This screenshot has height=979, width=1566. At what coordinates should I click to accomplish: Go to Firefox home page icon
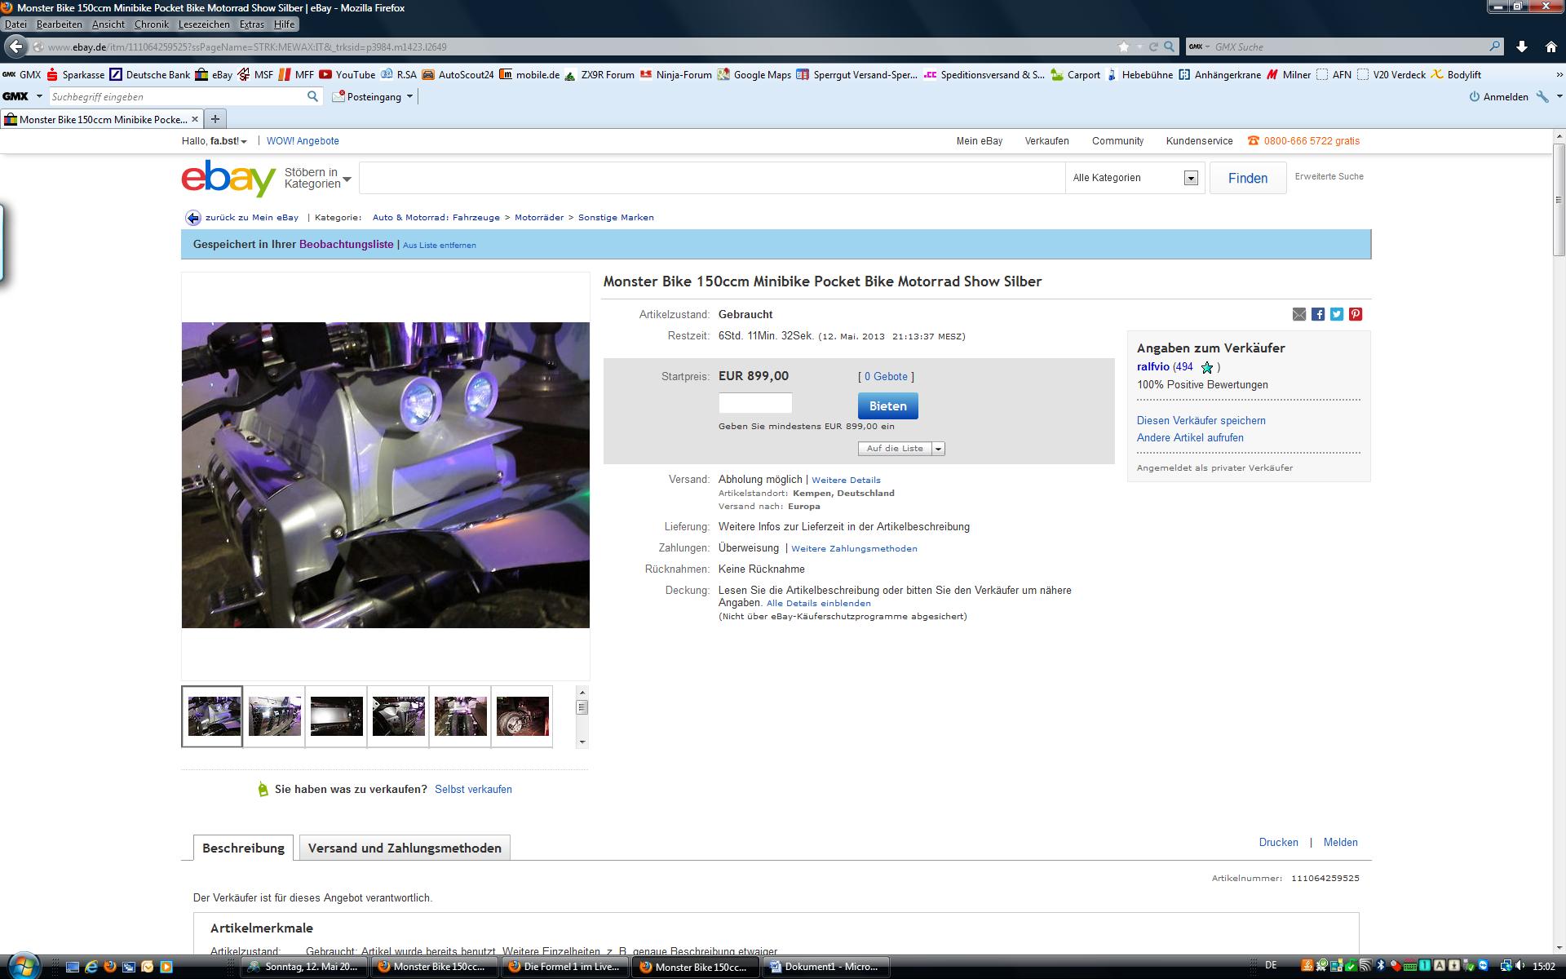(1551, 47)
